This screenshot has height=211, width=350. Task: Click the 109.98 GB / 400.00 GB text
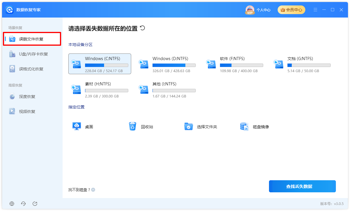click(239, 71)
